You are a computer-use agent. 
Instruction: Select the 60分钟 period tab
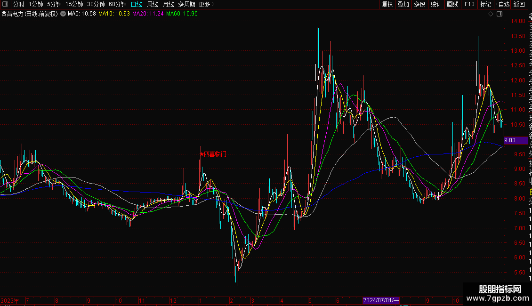pyautogui.click(x=118, y=4)
